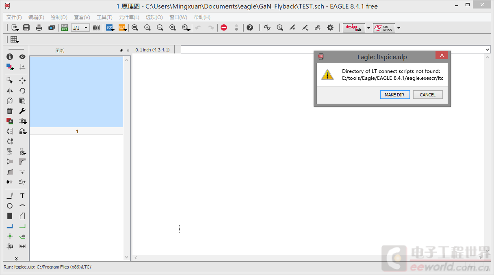Viewport: 494px width, 275px height.
Task: Select the Add part tool
Action: point(10,121)
